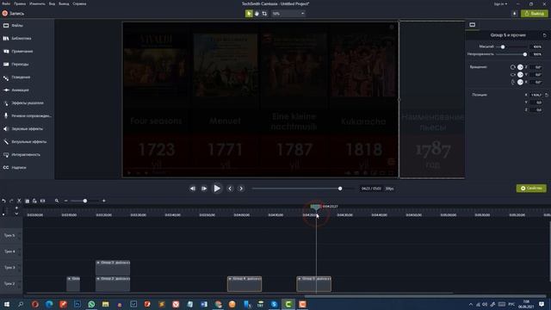Click the Undo icon in timeline toolbar
The height and width of the screenshot is (310, 551).
click(3, 201)
